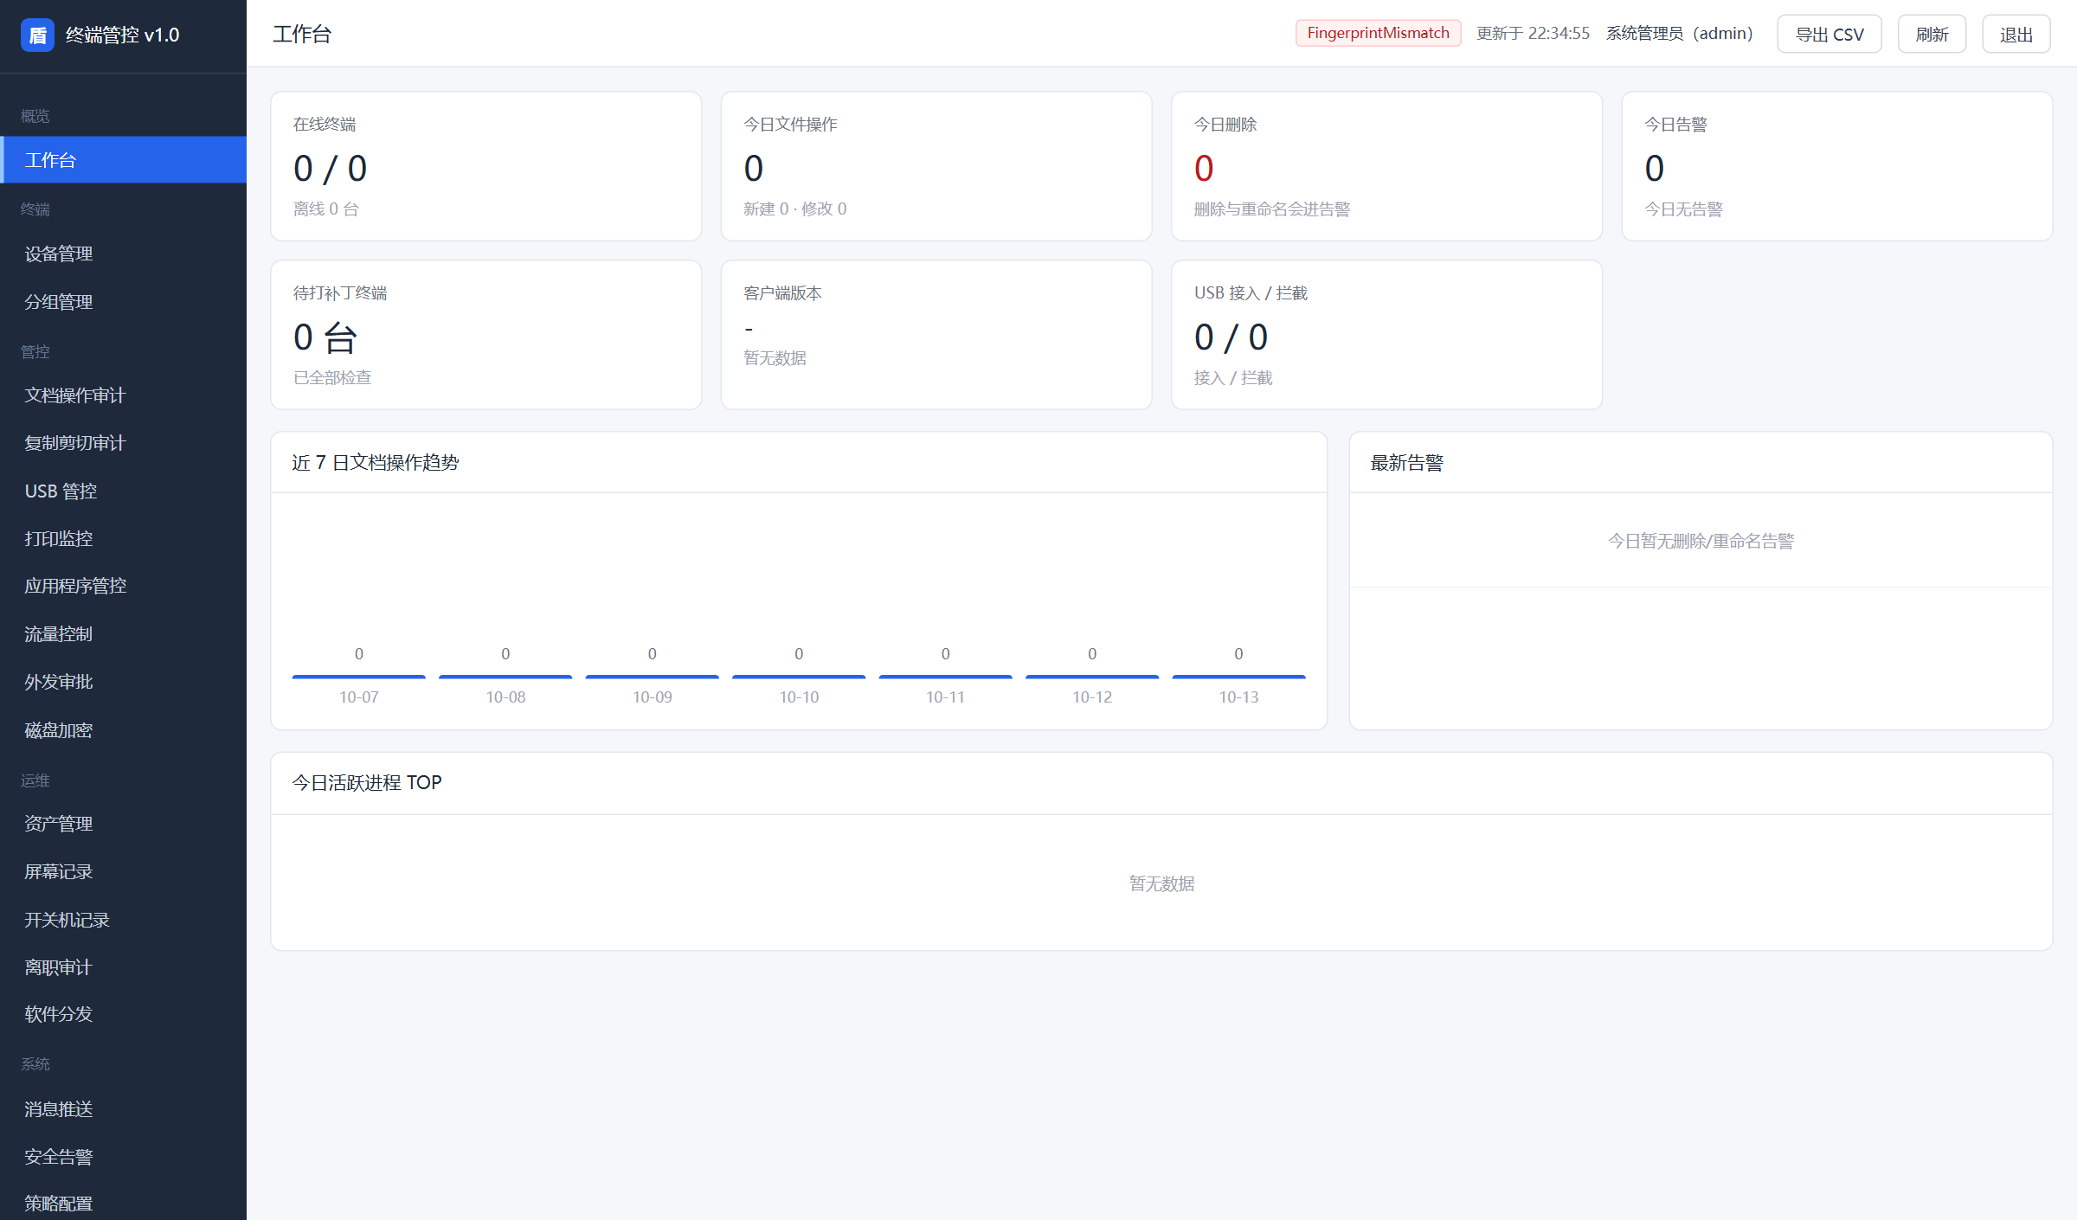
Task: Click the 最新告警 panel heading
Action: (1407, 463)
